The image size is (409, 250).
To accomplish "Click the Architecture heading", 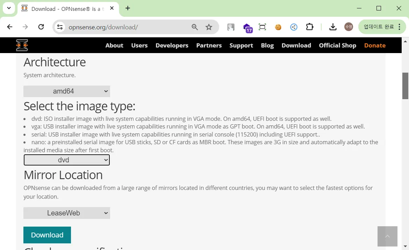I will point(55,62).
